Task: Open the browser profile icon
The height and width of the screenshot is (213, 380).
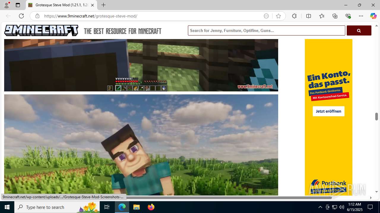Action: 7,5
